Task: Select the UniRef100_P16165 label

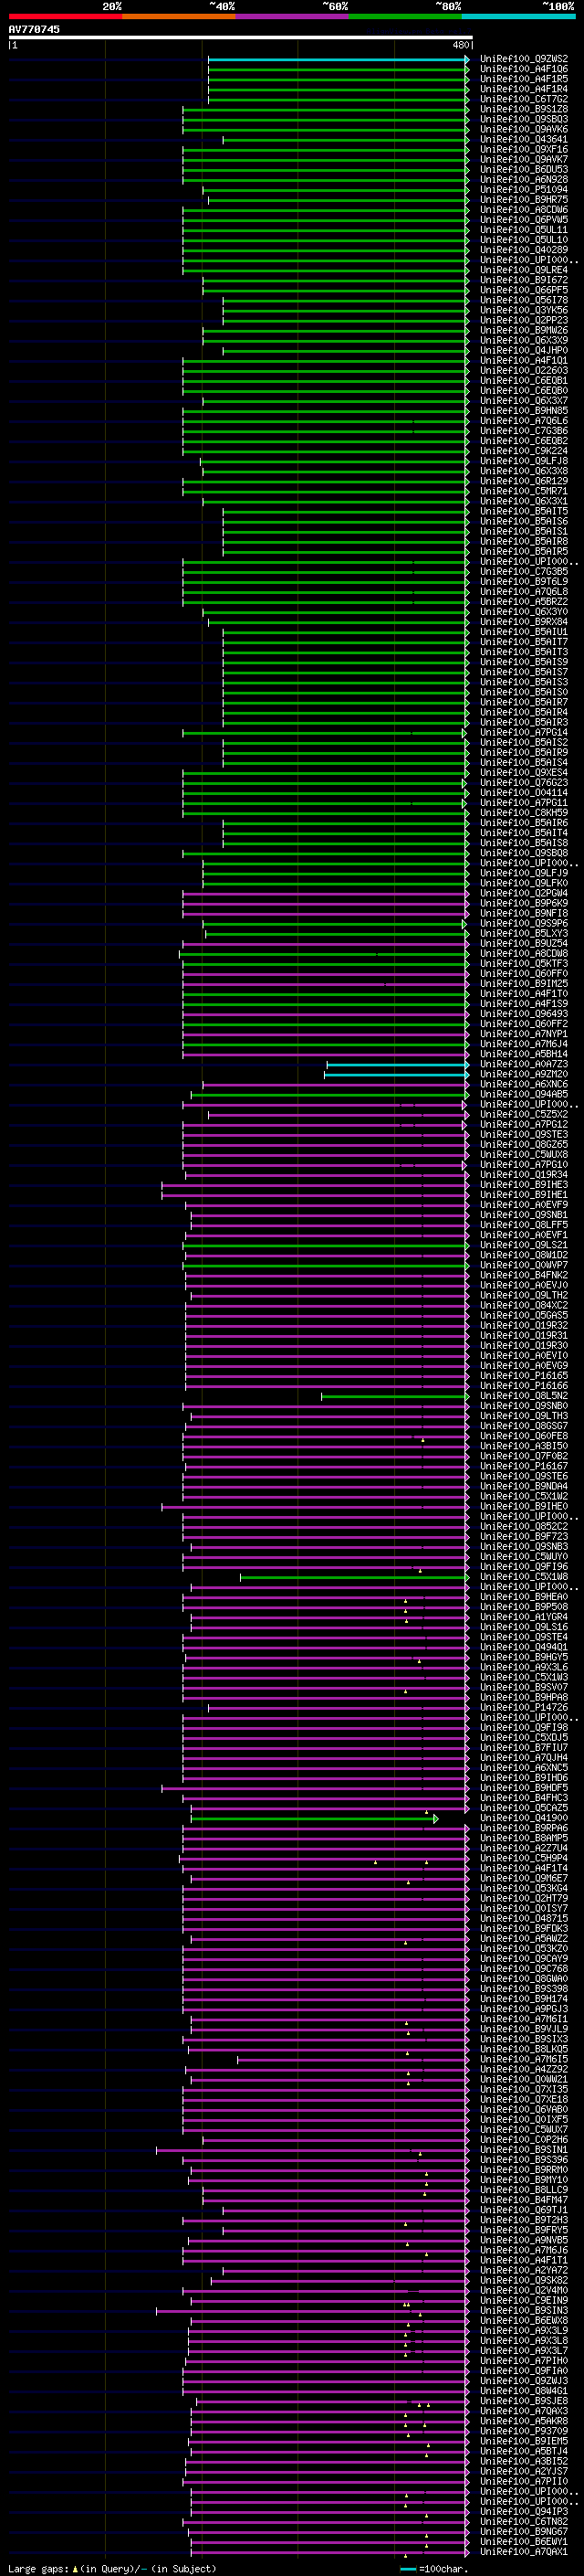Action: (523, 1376)
